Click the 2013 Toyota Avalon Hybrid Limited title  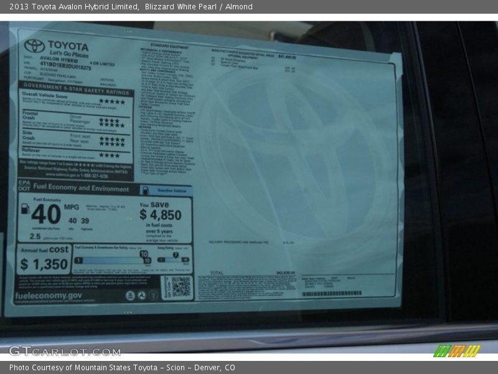(74, 7)
